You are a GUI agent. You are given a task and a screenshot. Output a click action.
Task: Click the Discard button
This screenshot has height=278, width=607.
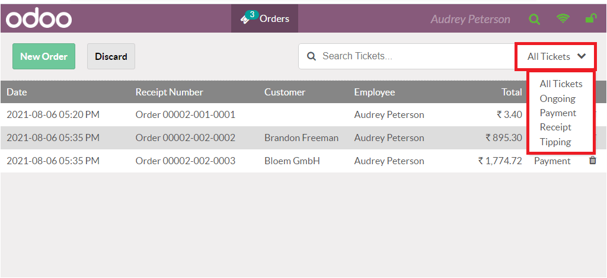pyautogui.click(x=111, y=57)
